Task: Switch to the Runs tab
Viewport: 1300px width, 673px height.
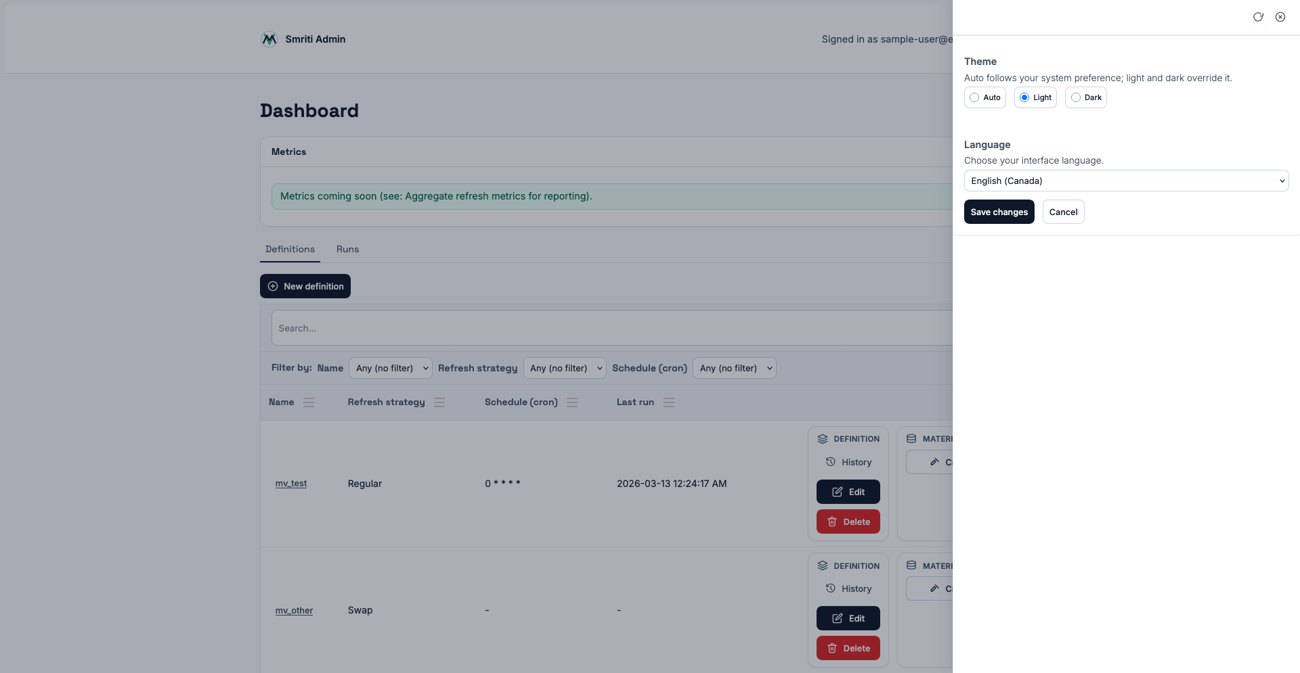Action: tap(347, 250)
